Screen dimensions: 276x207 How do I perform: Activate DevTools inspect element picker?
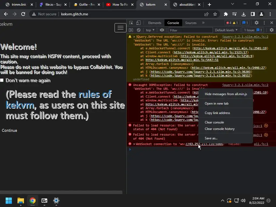(131, 23)
